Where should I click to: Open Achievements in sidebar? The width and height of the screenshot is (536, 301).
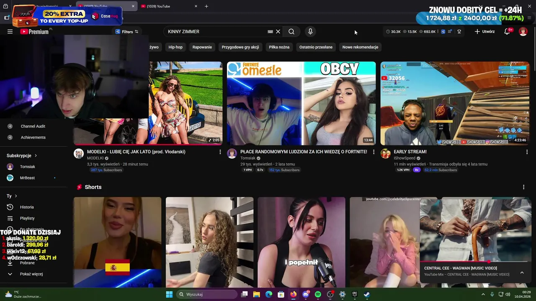pos(33,138)
